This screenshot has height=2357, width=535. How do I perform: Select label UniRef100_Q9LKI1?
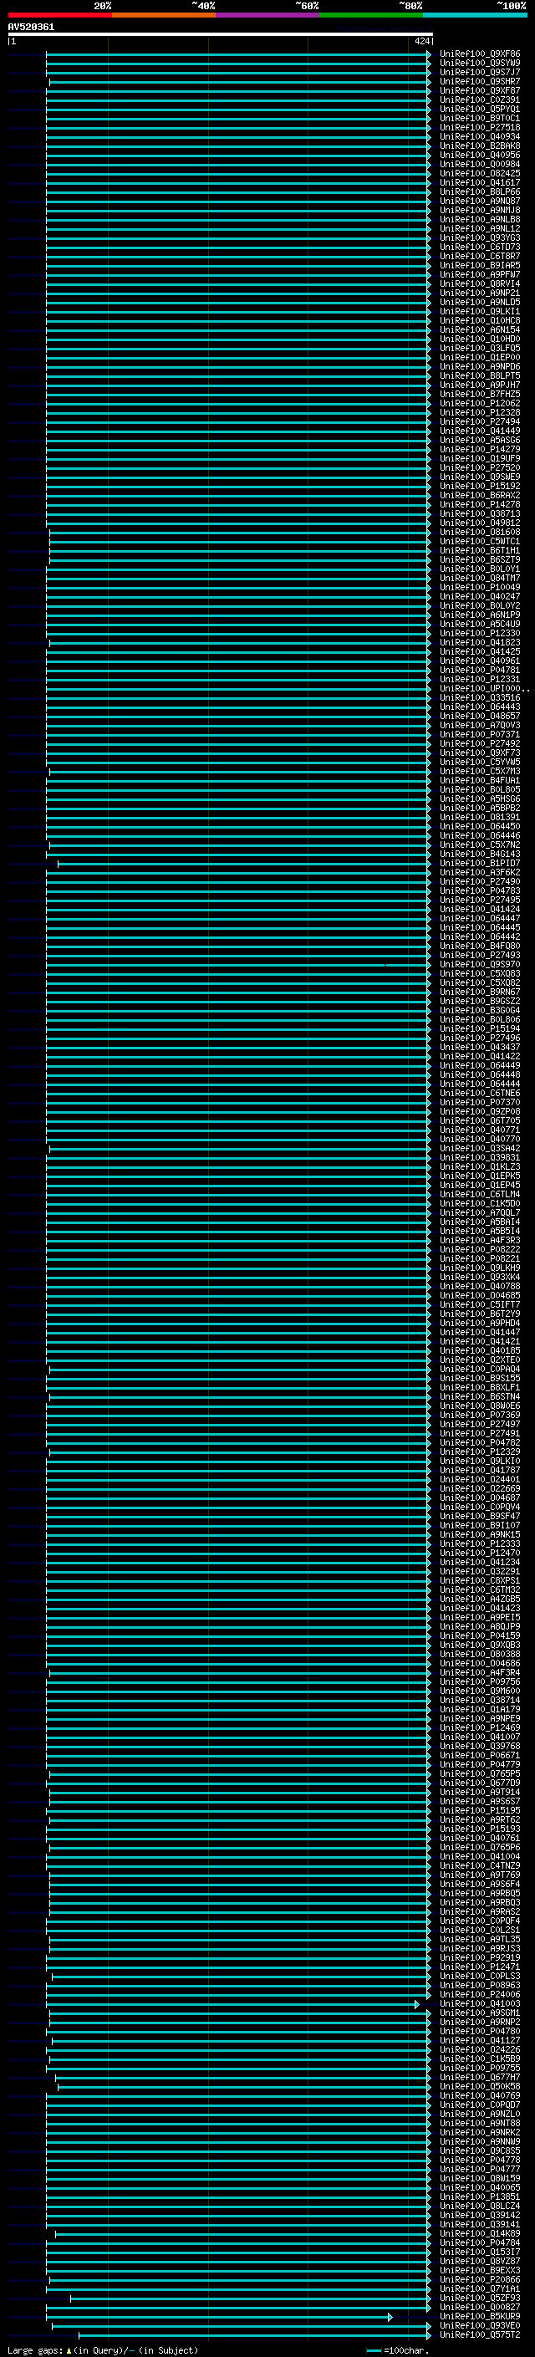[x=480, y=311]
